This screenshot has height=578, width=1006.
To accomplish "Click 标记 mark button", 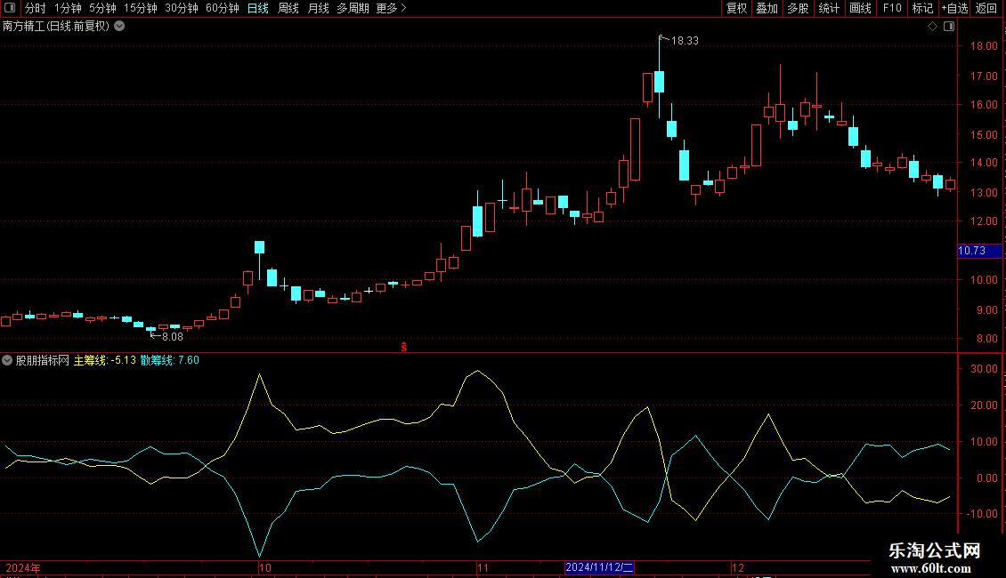I will coord(922,8).
